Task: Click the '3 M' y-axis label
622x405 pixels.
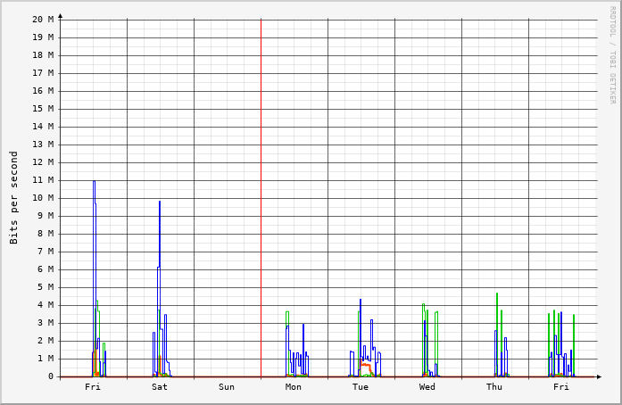Action: coord(46,323)
